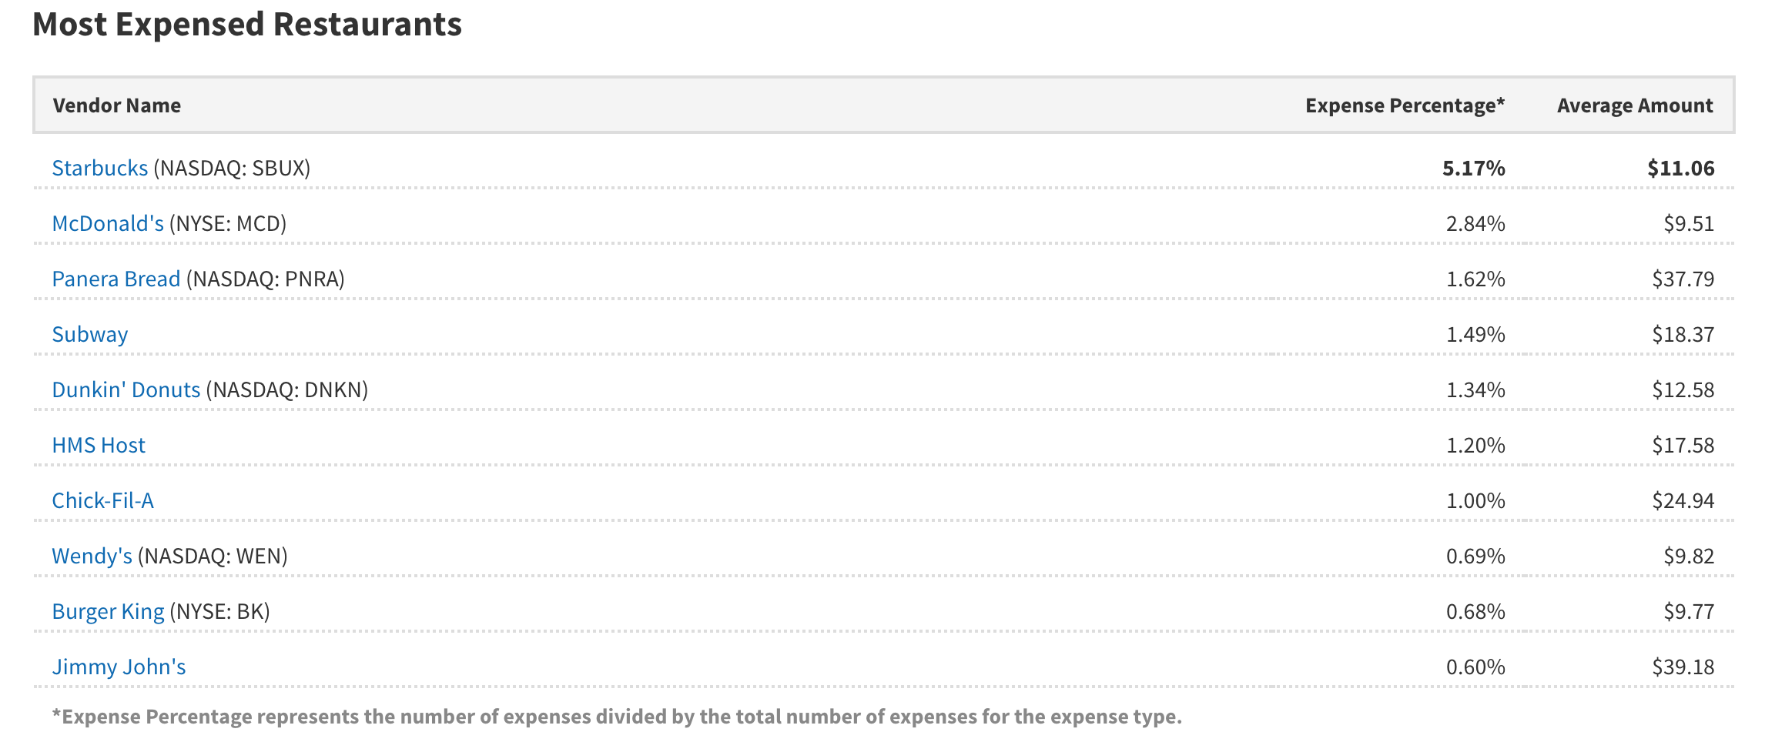
Task: Click the Chick-Fil-A link
Action: point(103,500)
